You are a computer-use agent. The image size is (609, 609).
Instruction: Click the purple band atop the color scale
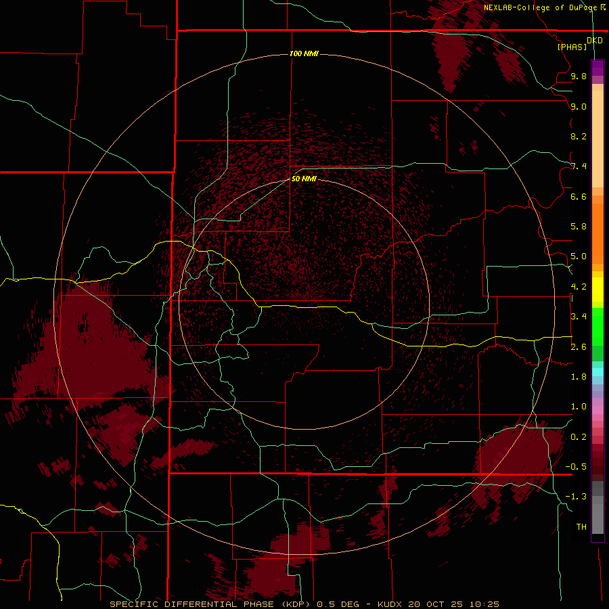point(597,68)
